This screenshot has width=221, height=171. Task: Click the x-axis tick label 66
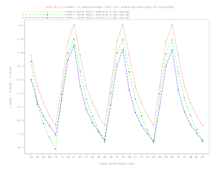click(x=166, y=157)
